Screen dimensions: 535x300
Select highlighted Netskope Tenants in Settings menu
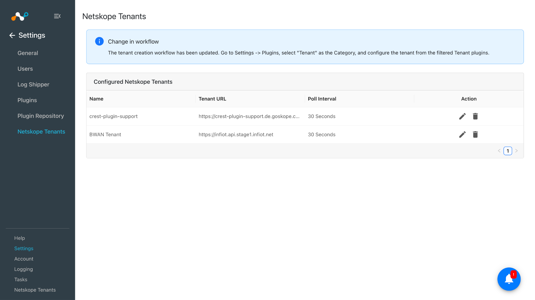(41, 131)
